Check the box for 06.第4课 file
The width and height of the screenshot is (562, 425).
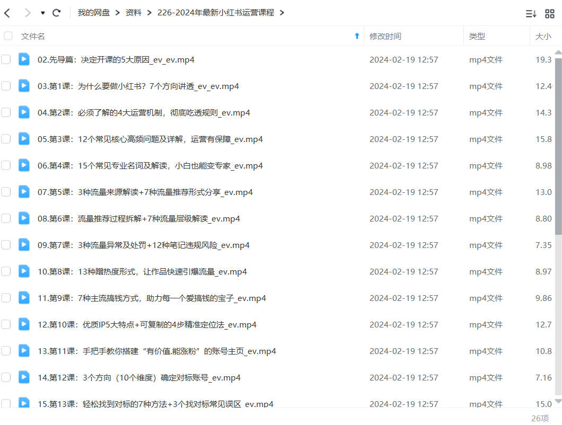[6, 165]
